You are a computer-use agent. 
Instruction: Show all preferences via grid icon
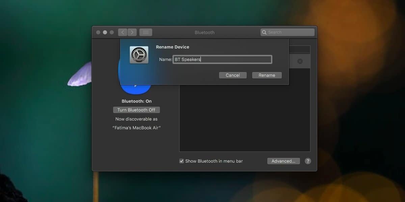tap(146, 32)
